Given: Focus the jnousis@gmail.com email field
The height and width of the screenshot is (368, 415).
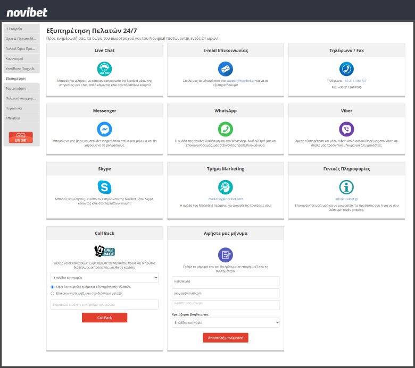Looking at the screenshot, I should (226, 293).
